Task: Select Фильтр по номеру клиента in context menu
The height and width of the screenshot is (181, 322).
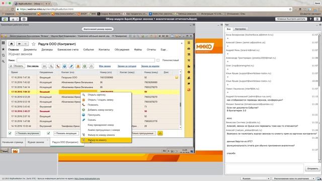Action: coord(106,135)
